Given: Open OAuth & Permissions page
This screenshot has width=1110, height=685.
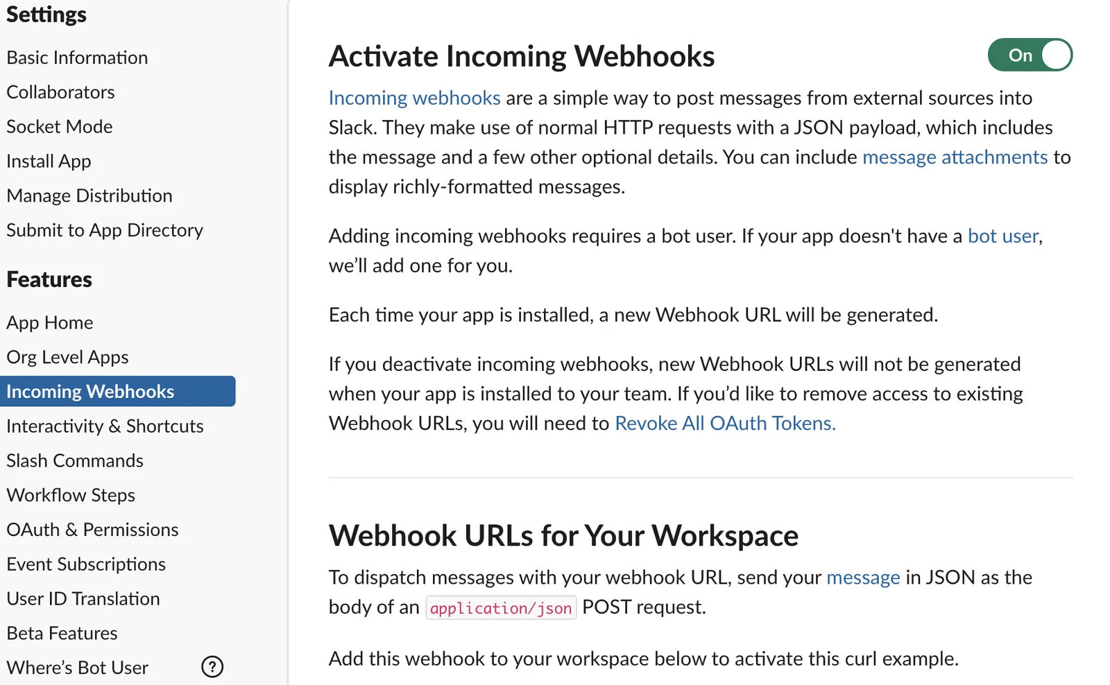Looking at the screenshot, I should click(92, 530).
